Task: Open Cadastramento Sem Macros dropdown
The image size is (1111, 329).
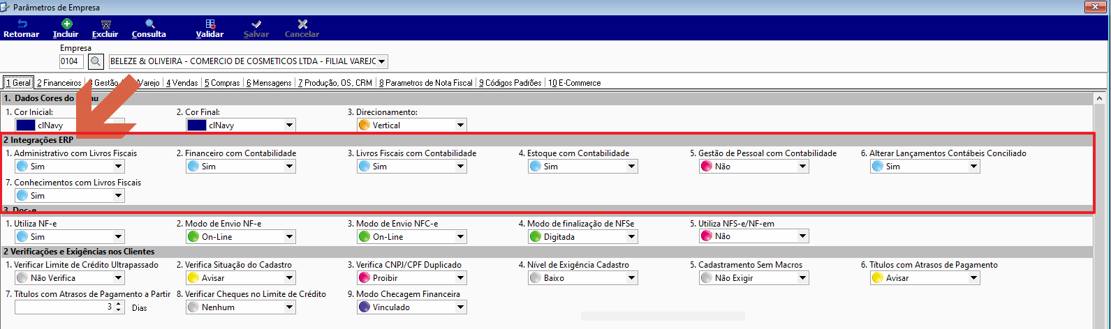Action: (x=803, y=278)
